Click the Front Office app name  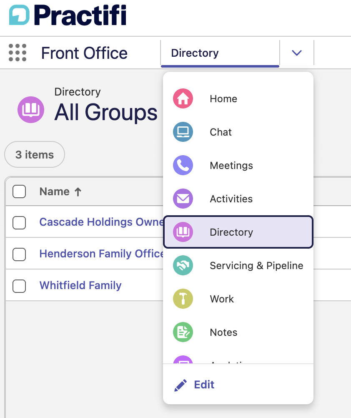[x=84, y=53]
